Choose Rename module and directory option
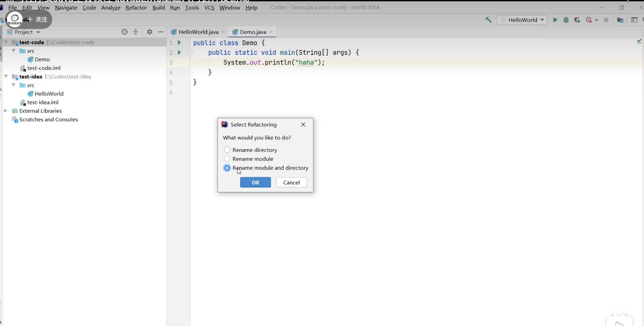The image size is (644, 326). coord(227,168)
